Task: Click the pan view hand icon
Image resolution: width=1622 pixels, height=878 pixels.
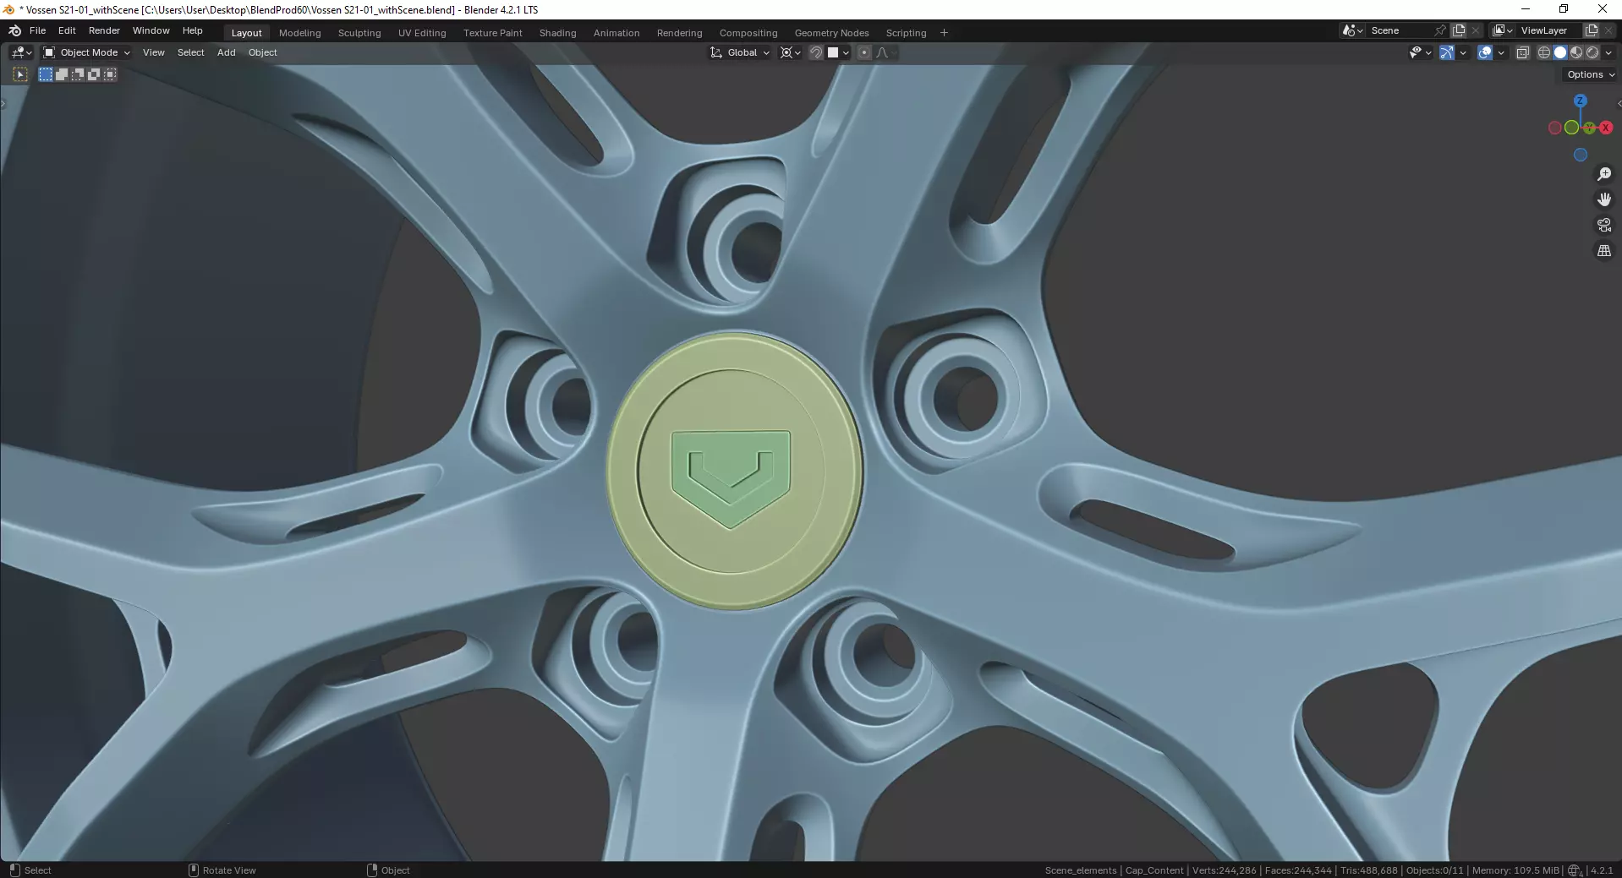Action: tap(1603, 199)
